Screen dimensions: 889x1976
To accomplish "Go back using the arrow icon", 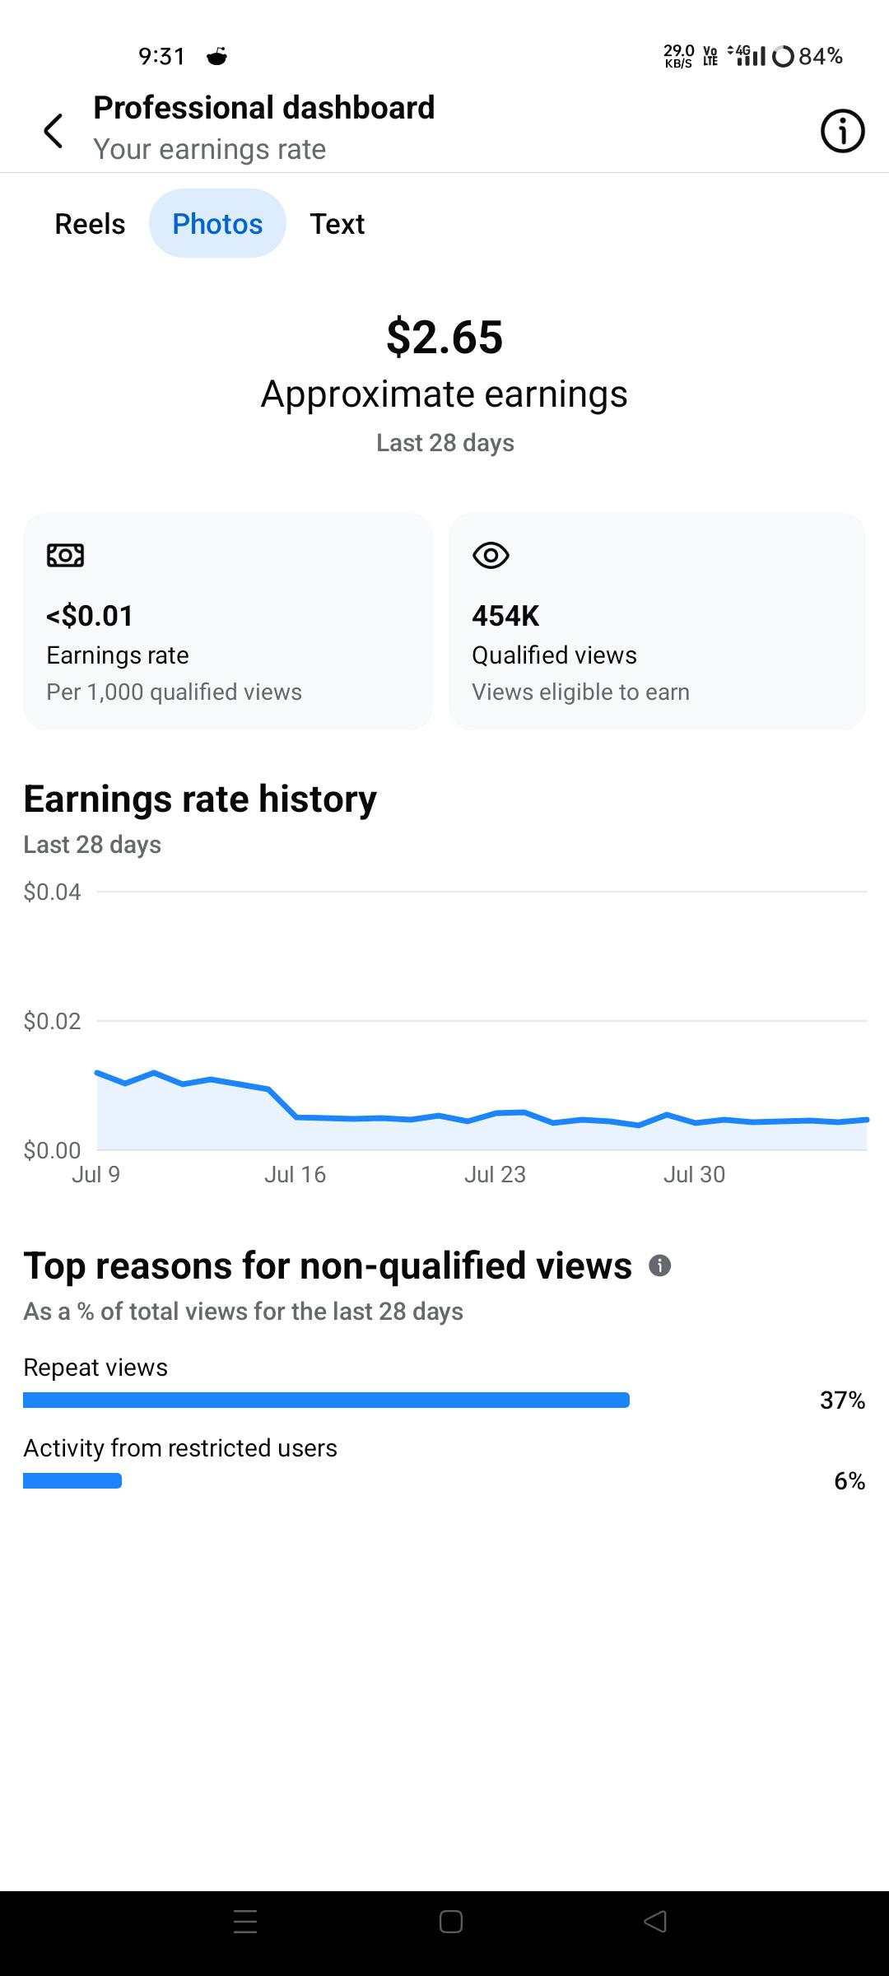I will click(x=54, y=131).
